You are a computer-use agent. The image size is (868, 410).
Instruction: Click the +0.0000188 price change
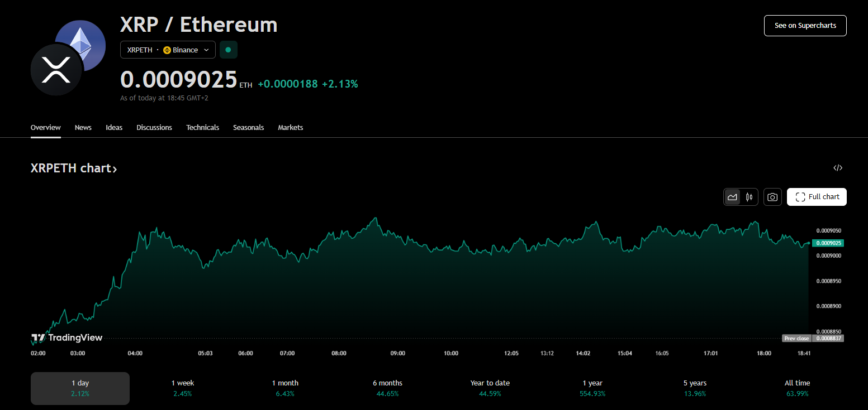pyautogui.click(x=287, y=84)
